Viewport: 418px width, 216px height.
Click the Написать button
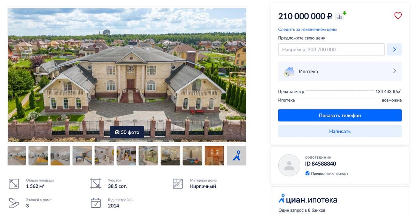[x=340, y=131]
